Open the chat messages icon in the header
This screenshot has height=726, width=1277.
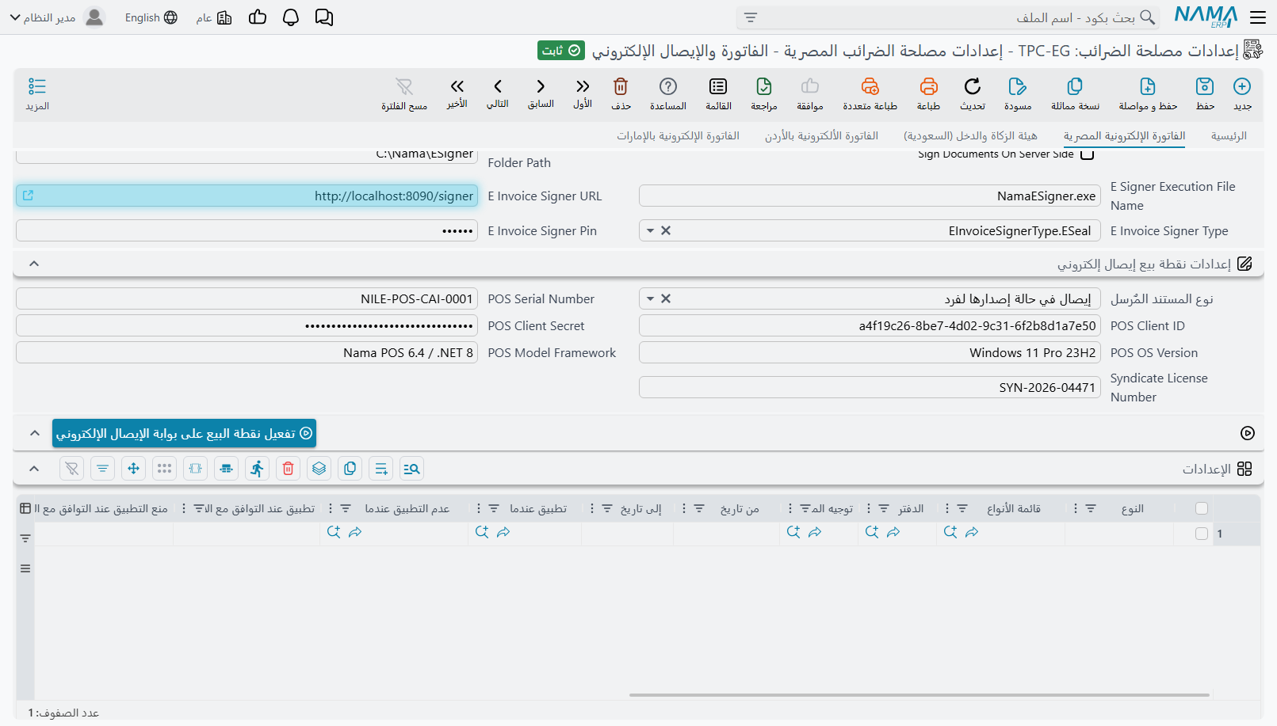tap(324, 17)
